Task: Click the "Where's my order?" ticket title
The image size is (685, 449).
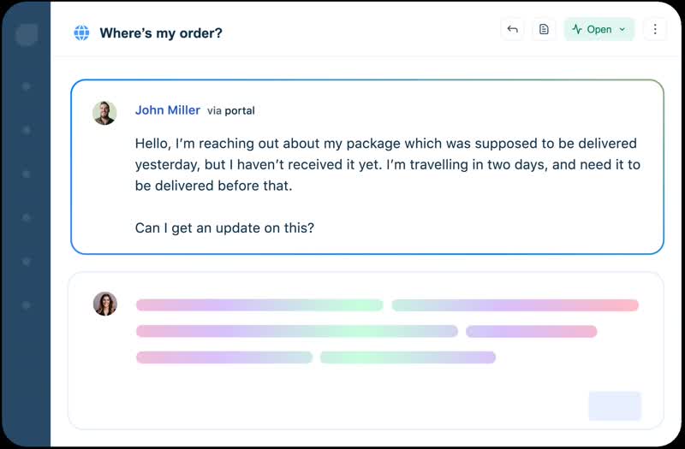Action: click(x=161, y=33)
